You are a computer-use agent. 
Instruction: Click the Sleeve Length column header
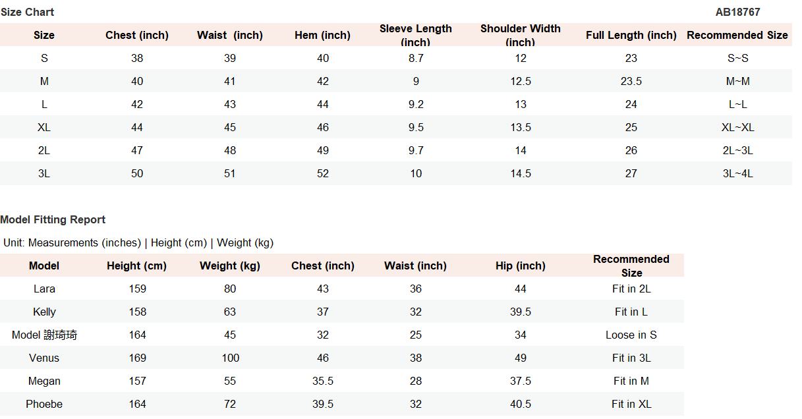(x=415, y=35)
